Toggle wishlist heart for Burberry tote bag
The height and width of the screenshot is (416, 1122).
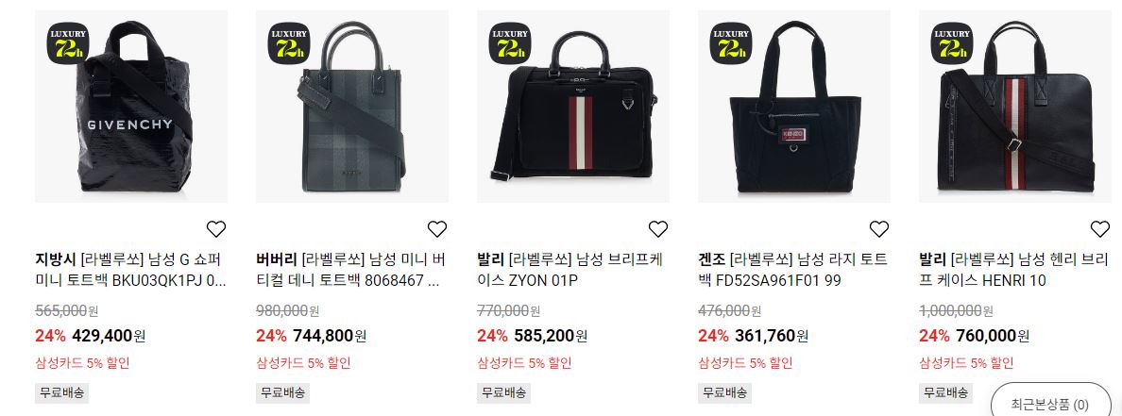[437, 228]
